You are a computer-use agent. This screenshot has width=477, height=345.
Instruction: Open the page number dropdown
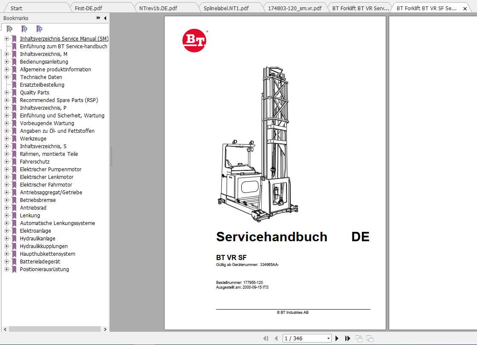328,338
